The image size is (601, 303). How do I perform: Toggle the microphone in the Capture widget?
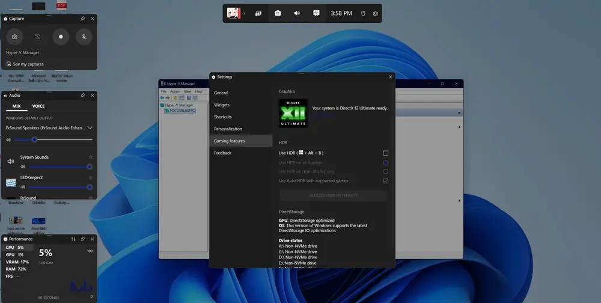tap(84, 37)
